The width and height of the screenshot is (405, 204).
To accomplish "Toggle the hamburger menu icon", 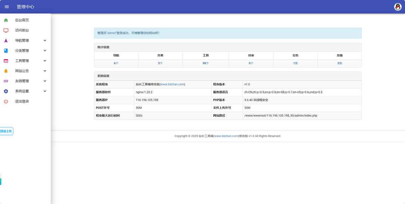I will pyautogui.click(x=7, y=7).
